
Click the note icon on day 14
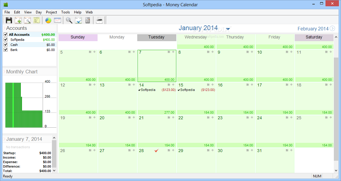click(x=169, y=85)
